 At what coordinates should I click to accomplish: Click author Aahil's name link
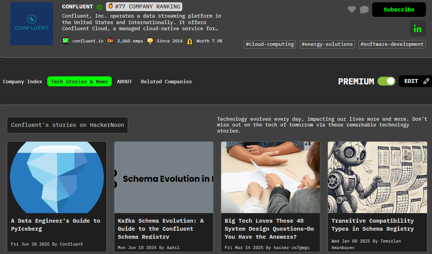173,247
